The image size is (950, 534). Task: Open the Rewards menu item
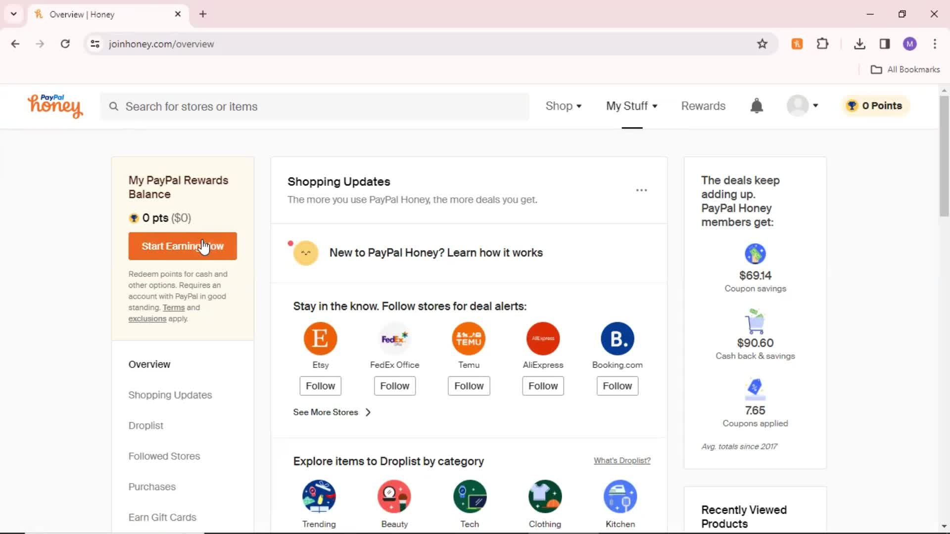[x=703, y=106]
